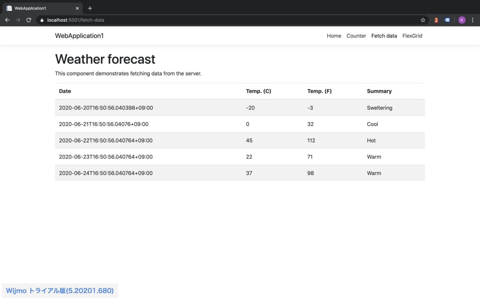Close the WebApplication1 tab
The height and width of the screenshot is (300, 480).
(77, 8)
